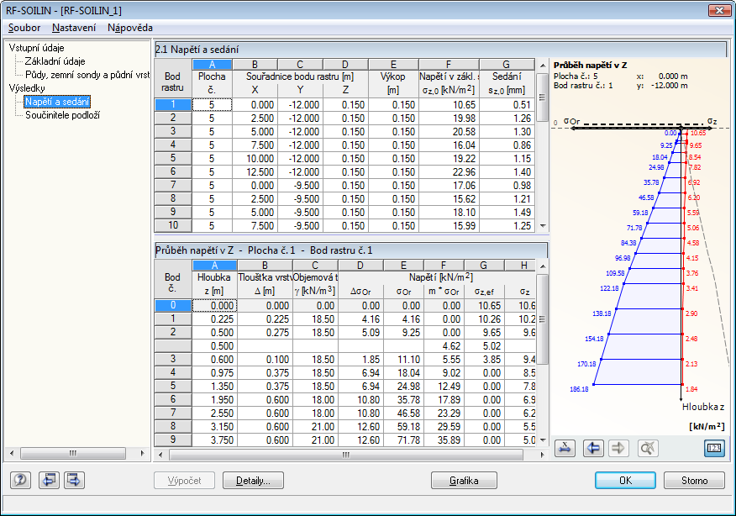Click lower table vertical scrollbar down arrow
Image resolution: width=736 pixels, height=516 pixels.
543,440
